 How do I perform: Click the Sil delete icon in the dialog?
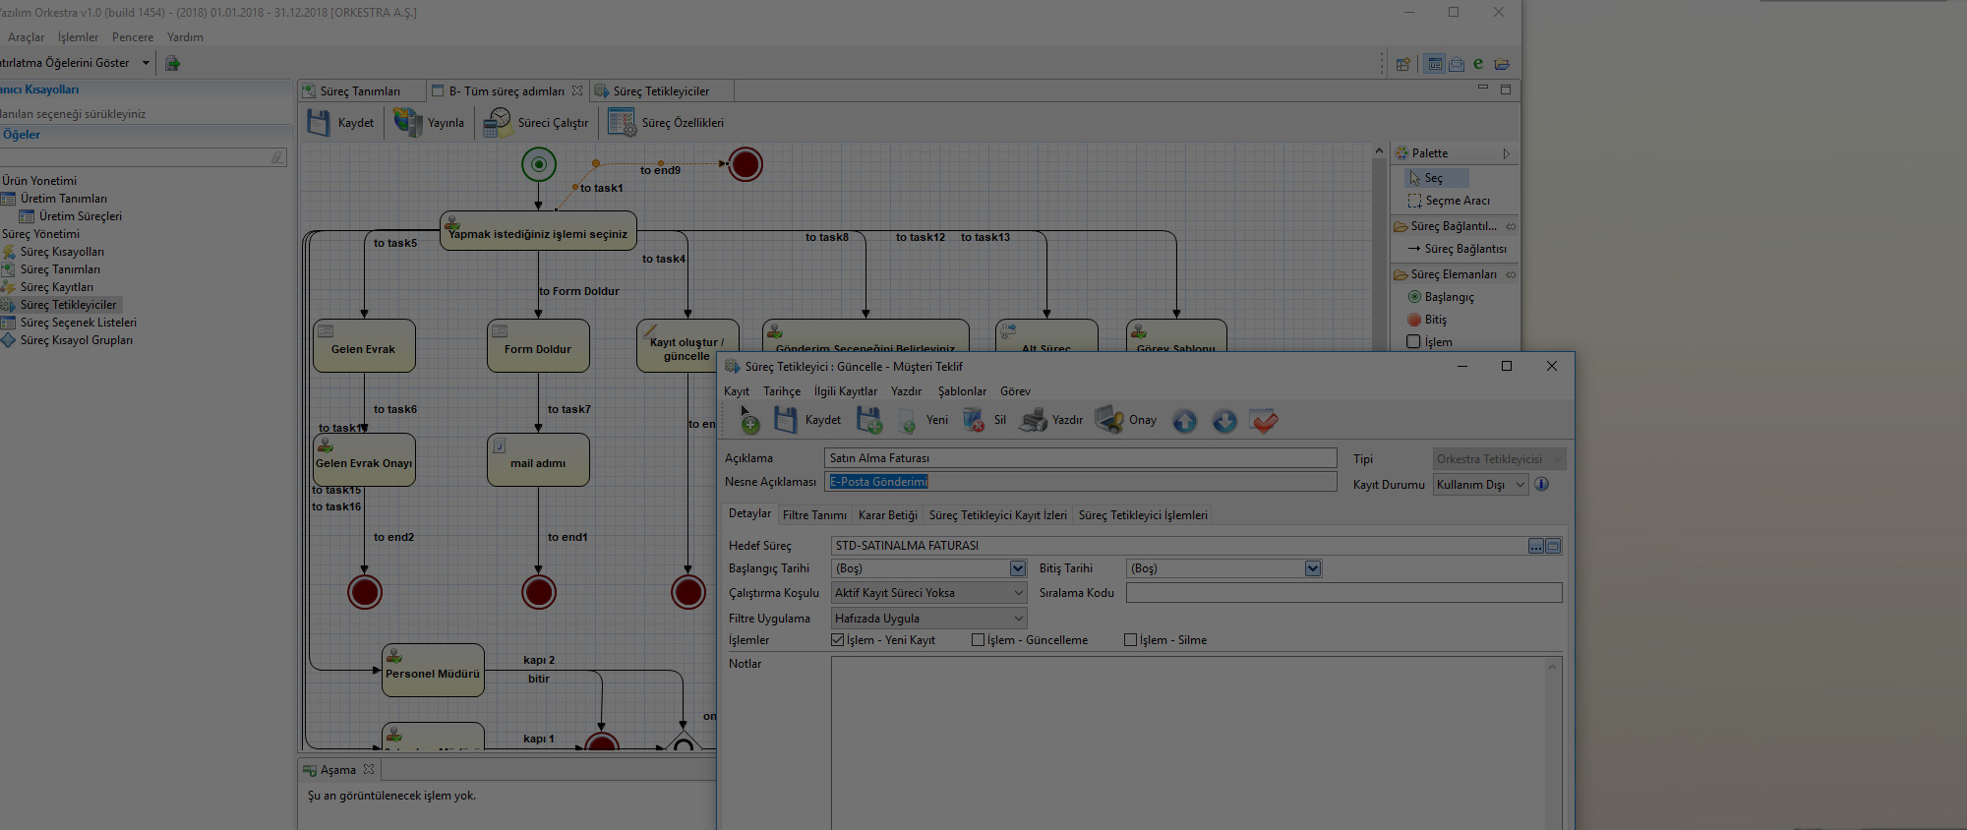974,421
